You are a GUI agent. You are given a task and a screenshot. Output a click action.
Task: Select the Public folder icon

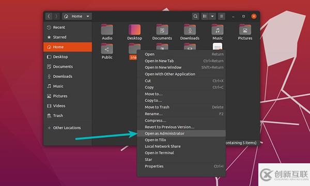(x=107, y=49)
